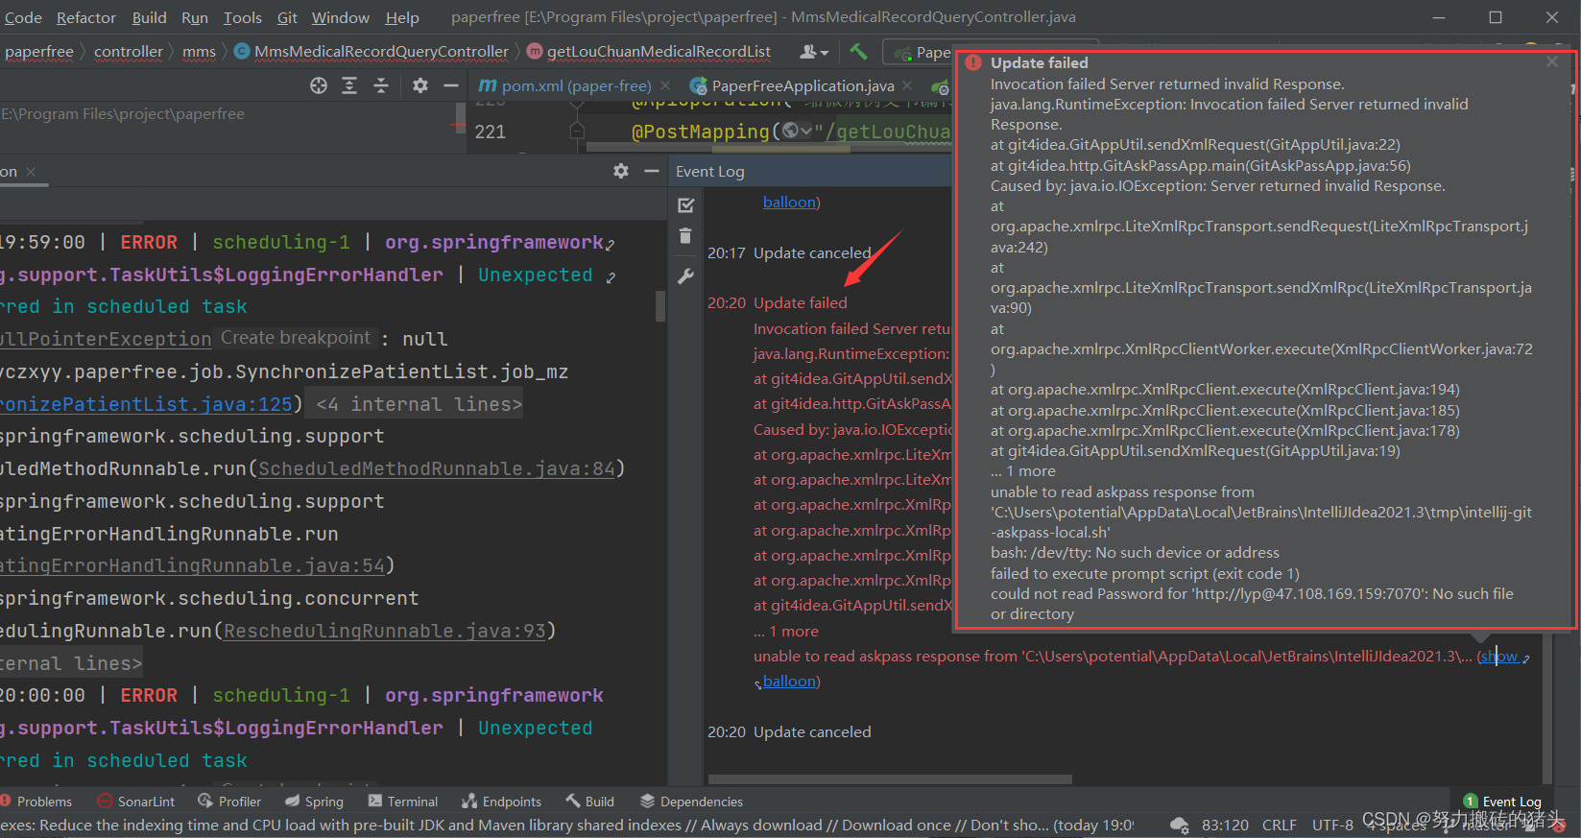Screen dimensions: 1581x838
Task: Click the upper 'balloon' link in Event Log
Action: point(789,202)
